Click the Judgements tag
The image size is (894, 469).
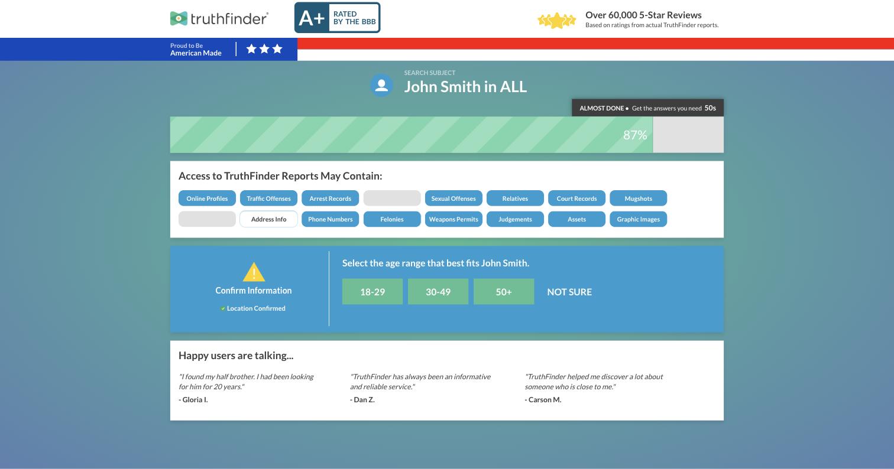pyautogui.click(x=515, y=219)
